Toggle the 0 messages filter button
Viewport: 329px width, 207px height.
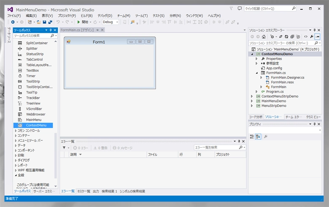pos(123,148)
